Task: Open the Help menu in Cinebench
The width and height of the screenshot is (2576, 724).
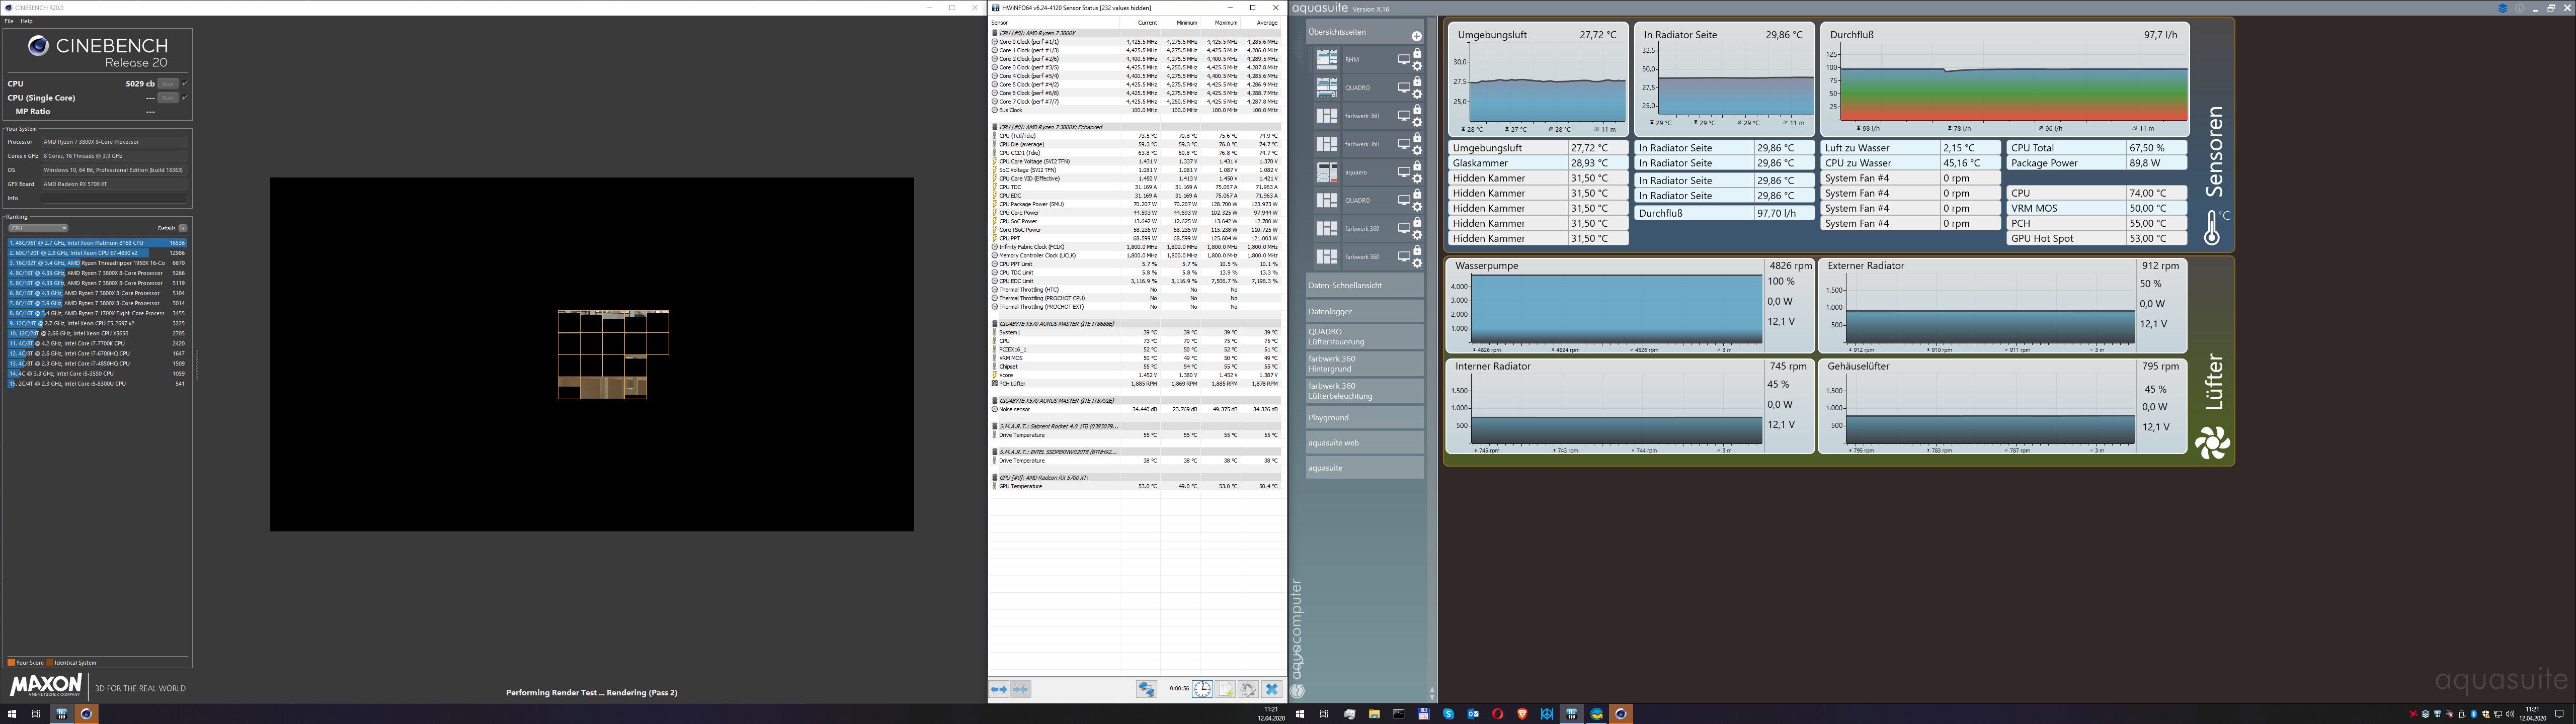Action: tap(27, 21)
